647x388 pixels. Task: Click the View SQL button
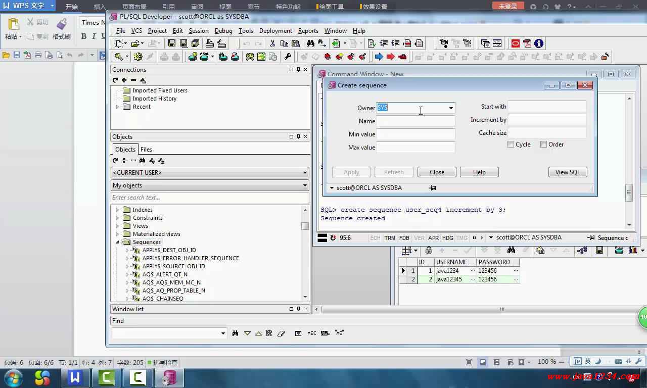pos(568,172)
